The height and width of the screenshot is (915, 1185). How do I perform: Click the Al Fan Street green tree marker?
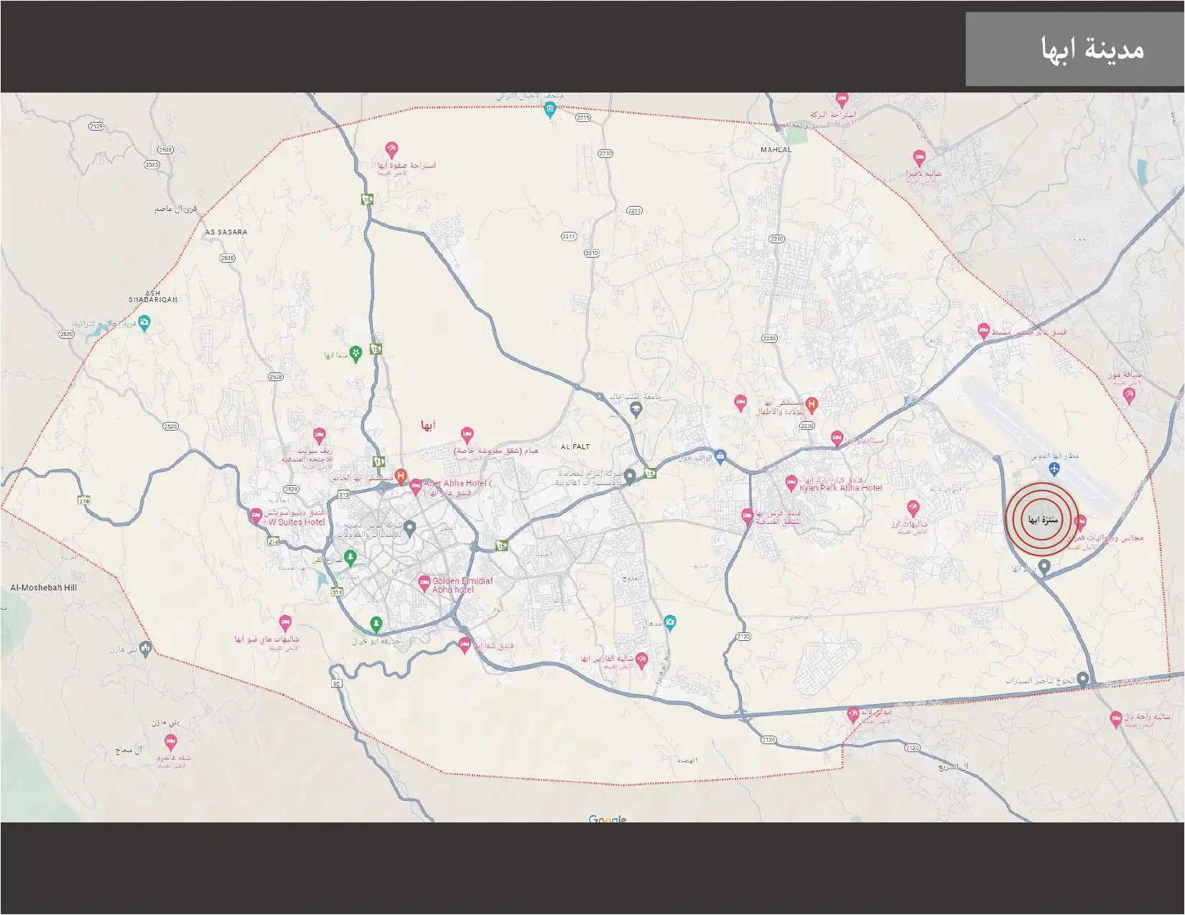[350, 556]
